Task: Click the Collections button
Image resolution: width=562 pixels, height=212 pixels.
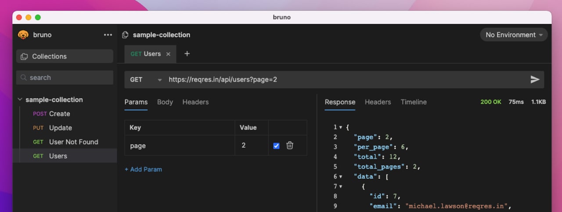Action: point(65,56)
